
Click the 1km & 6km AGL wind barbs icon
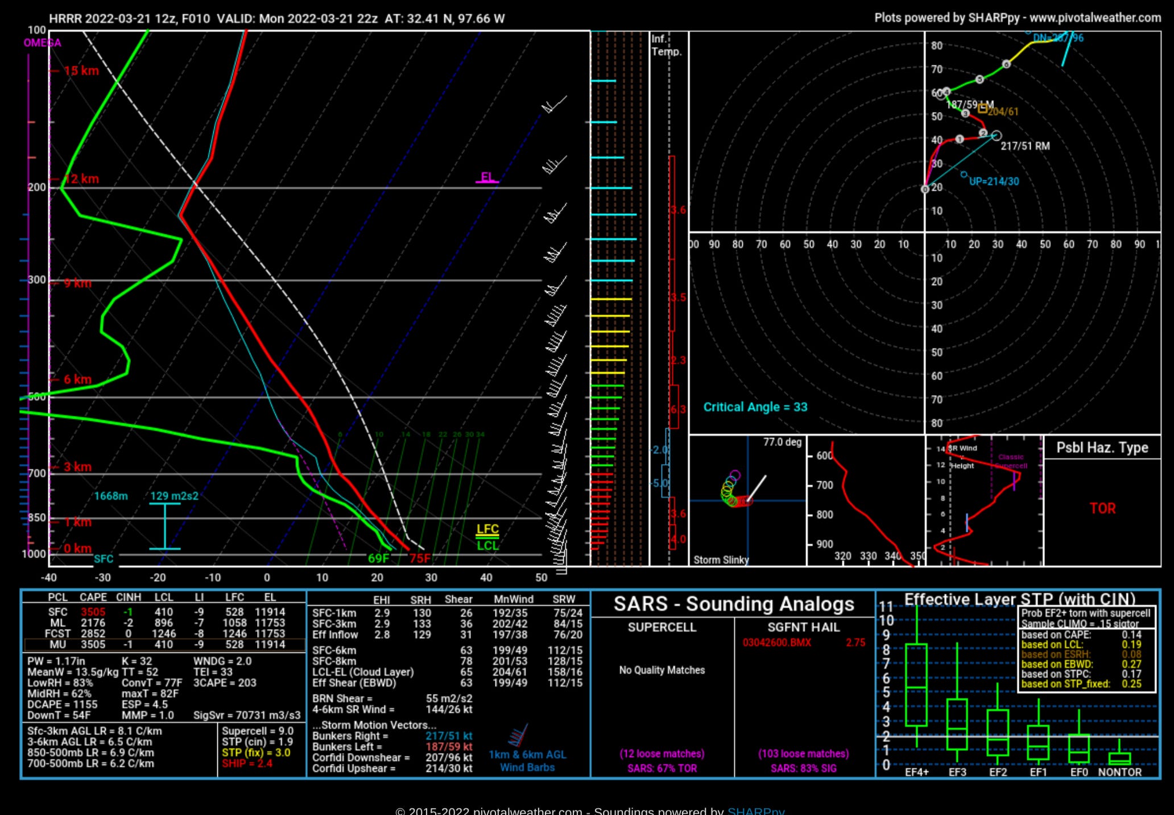(518, 736)
